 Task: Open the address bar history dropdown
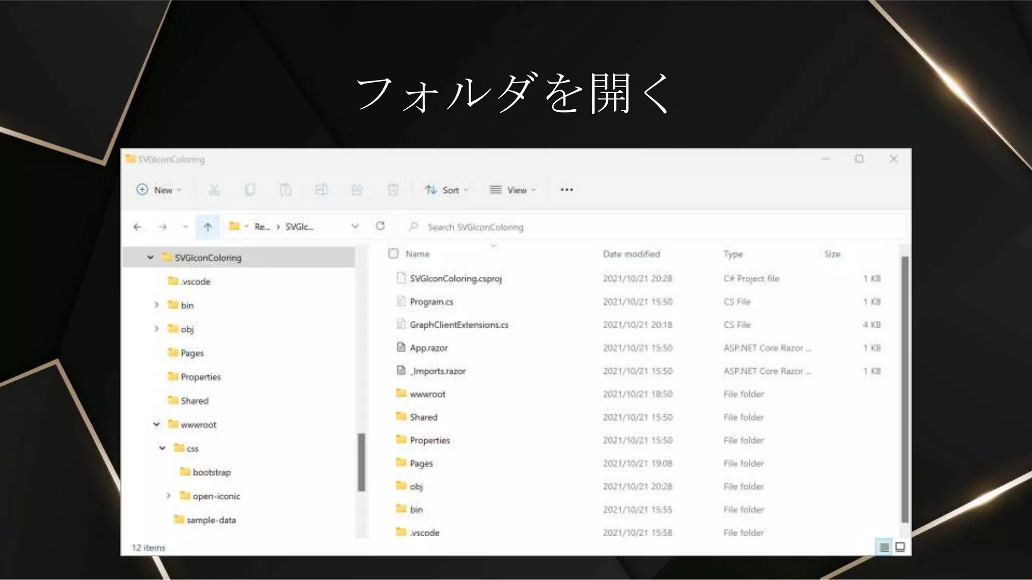pyautogui.click(x=355, y=227)
